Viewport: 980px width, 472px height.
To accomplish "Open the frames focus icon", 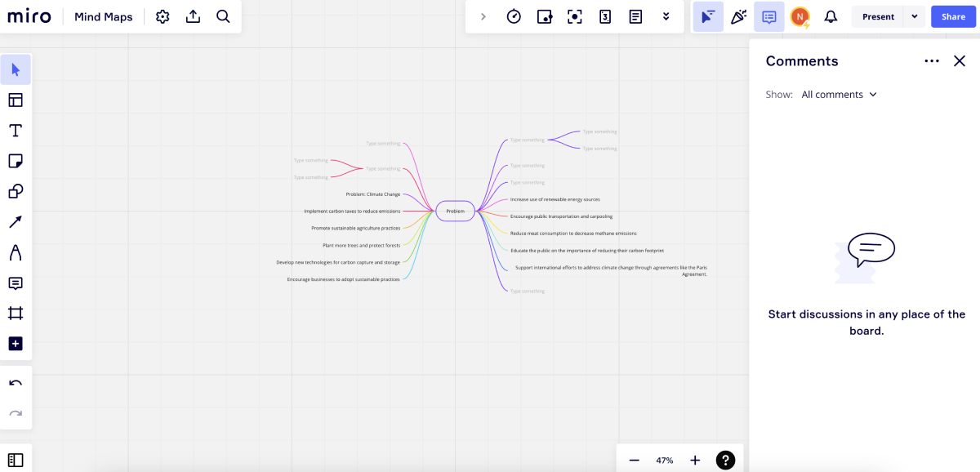I will click(x=575, y=16).
